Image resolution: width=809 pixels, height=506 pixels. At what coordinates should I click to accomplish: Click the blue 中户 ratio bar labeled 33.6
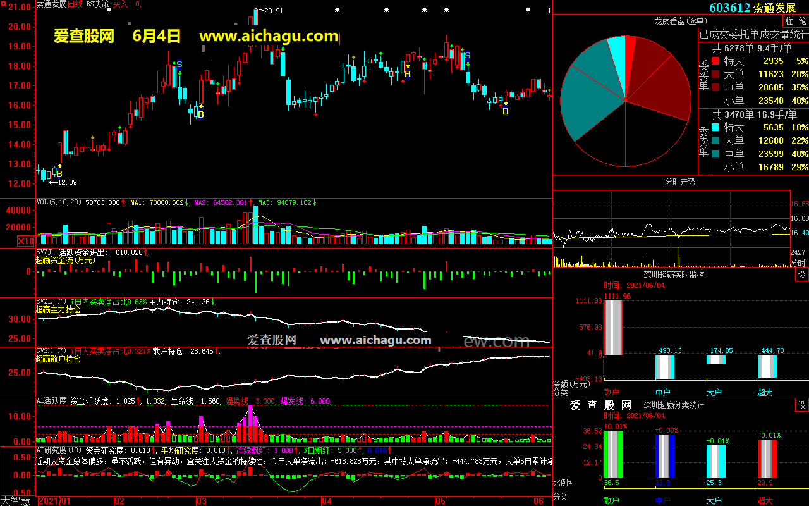tap(665, 457)
